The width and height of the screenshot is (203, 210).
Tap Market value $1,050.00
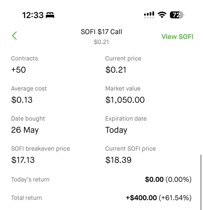pyautogui.click(x=125, y=100)
